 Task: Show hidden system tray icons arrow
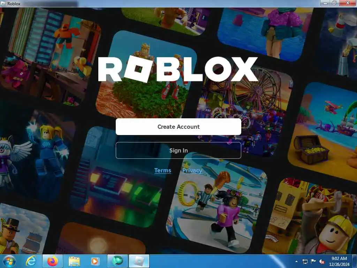(296, 261)
